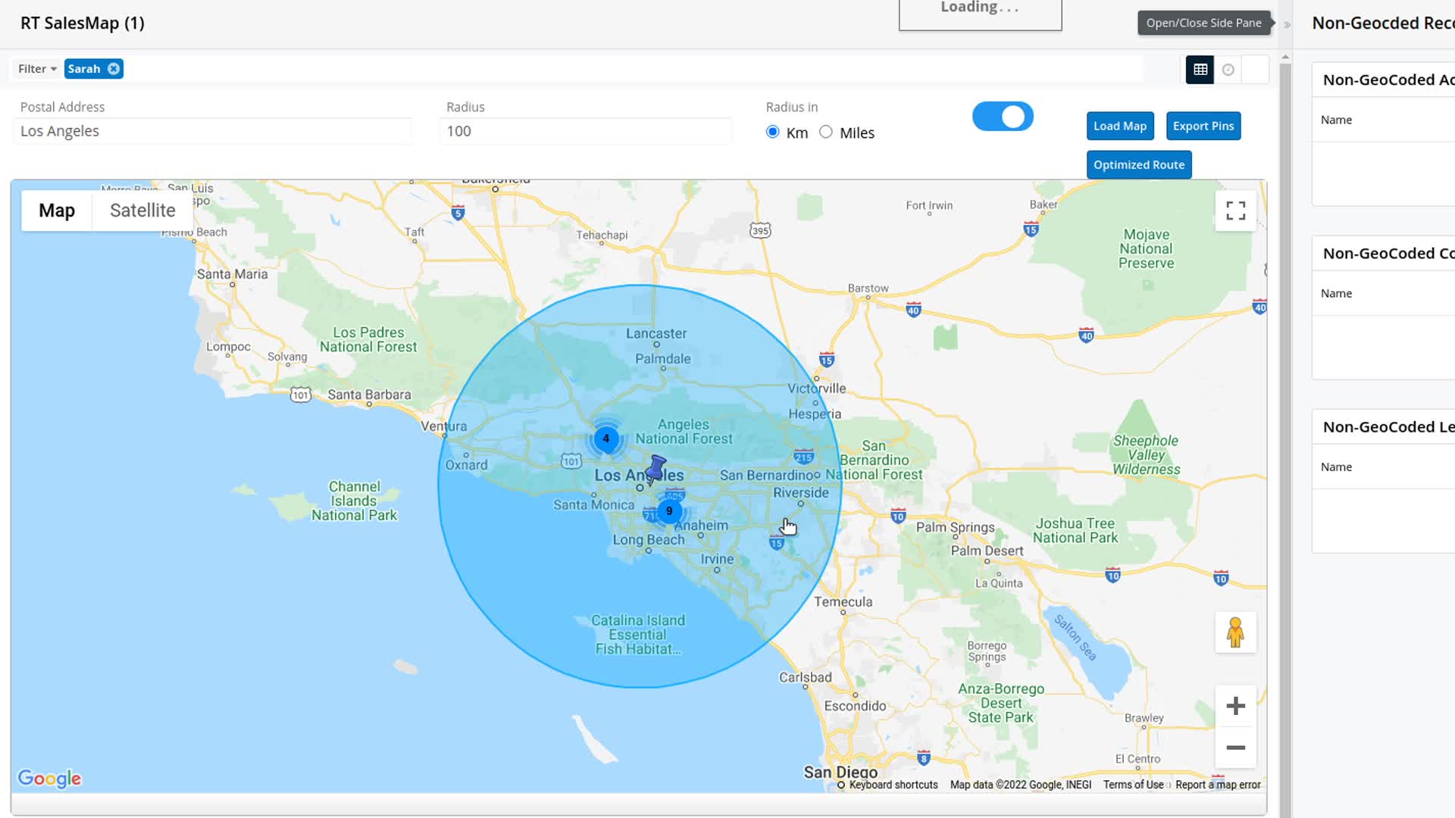1455x818 pixels.
Task: Open Terms of Use link
Action: pos(1133,785)
